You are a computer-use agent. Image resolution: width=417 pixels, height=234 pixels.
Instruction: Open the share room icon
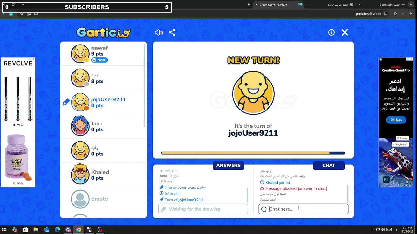coord(172,32)
